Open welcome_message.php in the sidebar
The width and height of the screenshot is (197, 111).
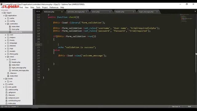20,71
